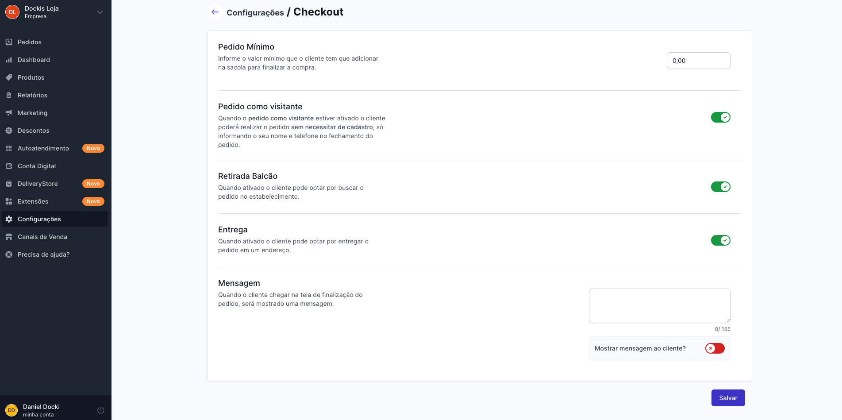
Task: Click the Pedidos inbox icon
Action: click(9, 42)
